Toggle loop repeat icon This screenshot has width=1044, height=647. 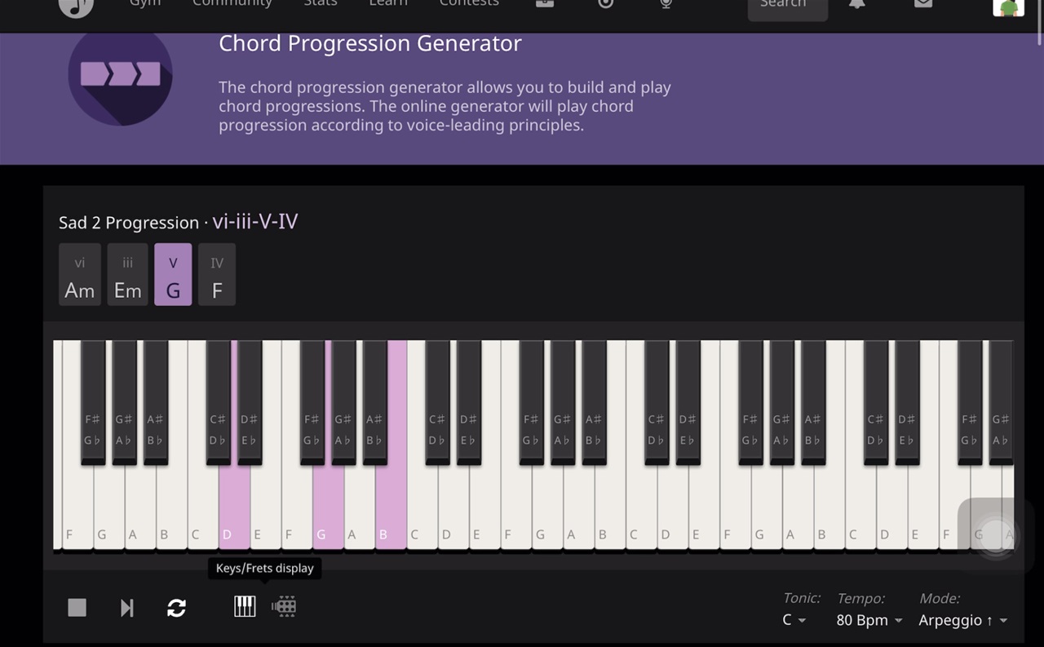[176, 608]
